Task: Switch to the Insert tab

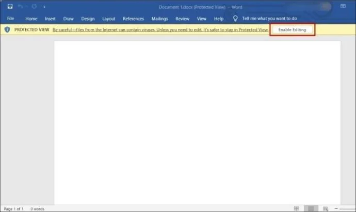Action: coord(50,19)
